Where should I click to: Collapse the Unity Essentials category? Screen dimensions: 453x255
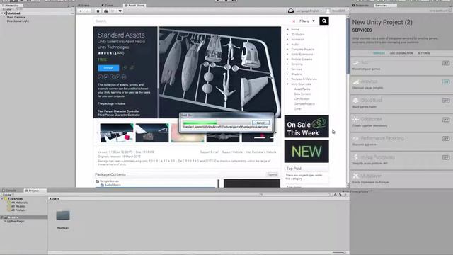pos(287,84)
